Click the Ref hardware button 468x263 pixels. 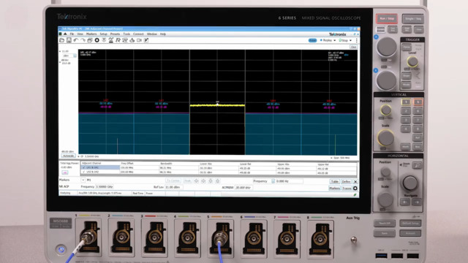418,138
